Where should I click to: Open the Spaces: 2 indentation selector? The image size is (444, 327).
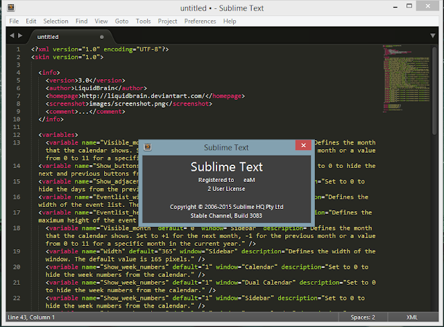[x=363, y=317]
